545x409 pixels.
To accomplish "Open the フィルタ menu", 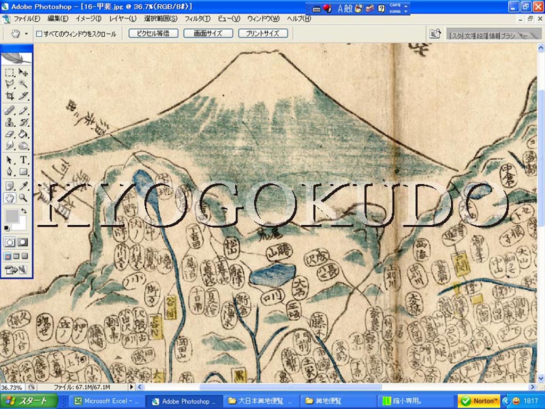I will tap(197, 19).
